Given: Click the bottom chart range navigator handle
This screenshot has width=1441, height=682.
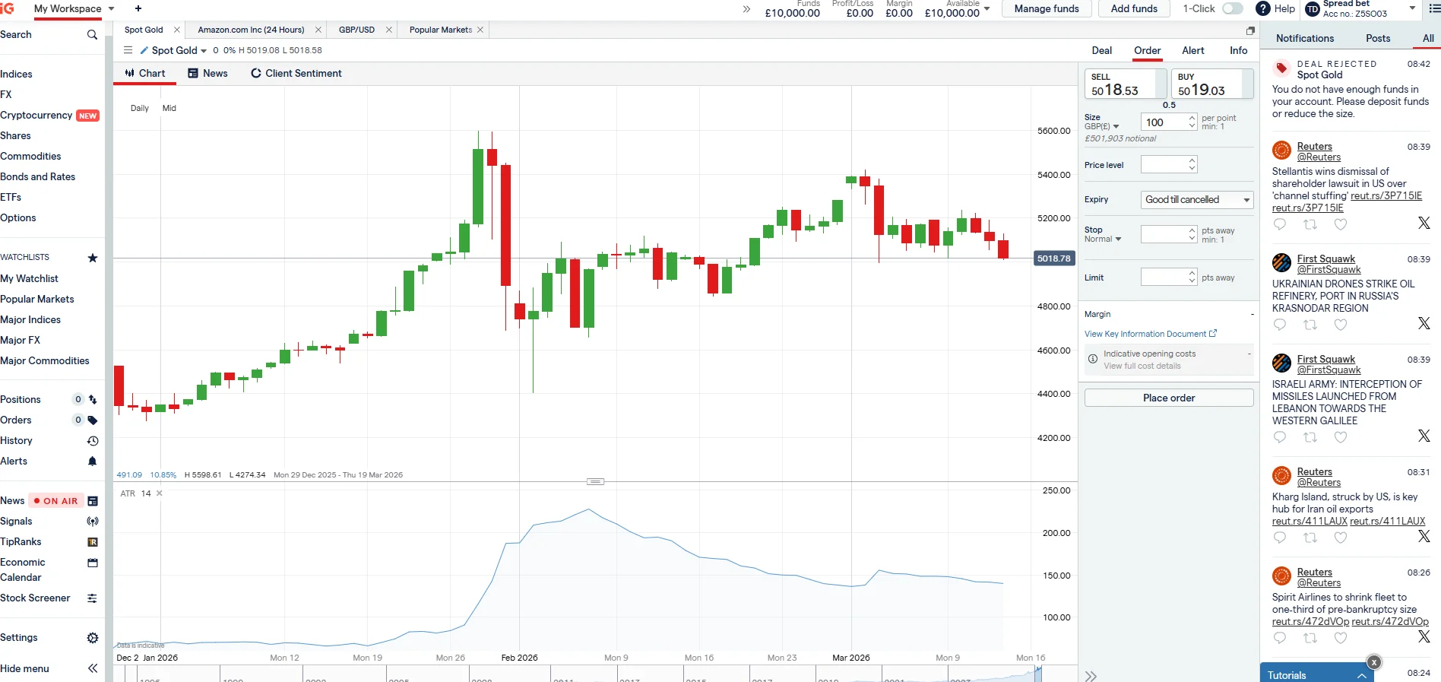Looking at the screenshot, I should coord(1037,674).
